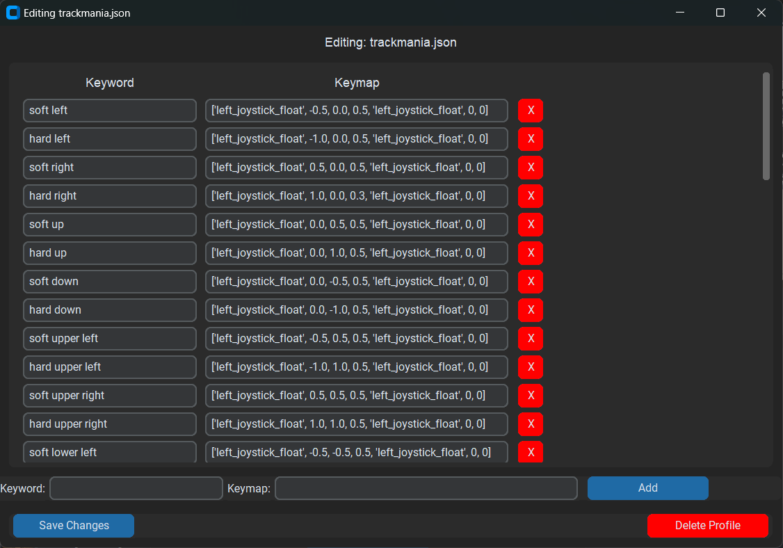
Task: Delete the 'soft lower left' entry
Action: click(531, 451)
